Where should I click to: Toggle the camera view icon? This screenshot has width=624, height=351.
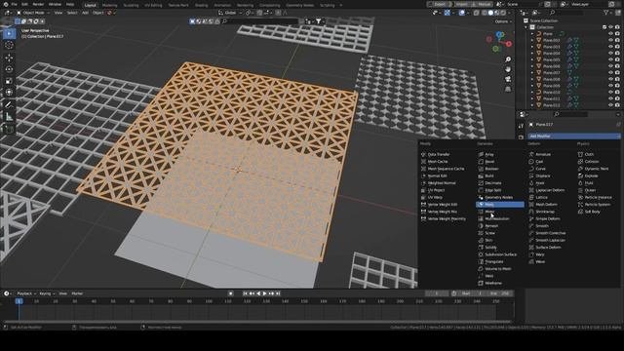point(508,79)
